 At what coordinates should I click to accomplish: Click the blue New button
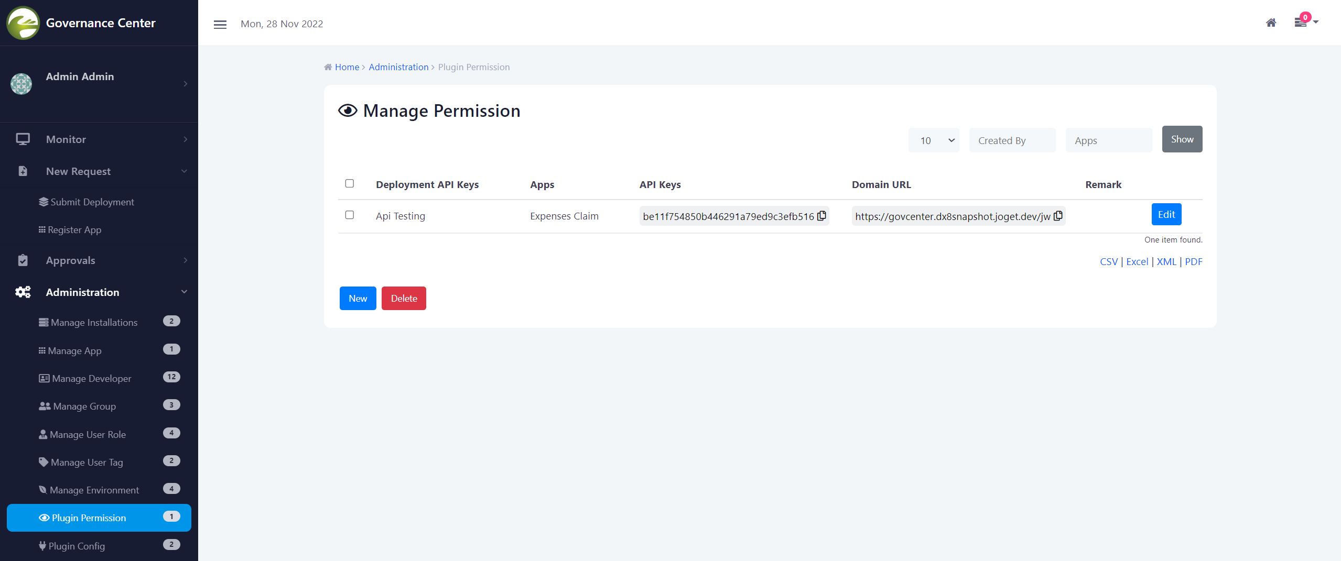coord(358,299)
